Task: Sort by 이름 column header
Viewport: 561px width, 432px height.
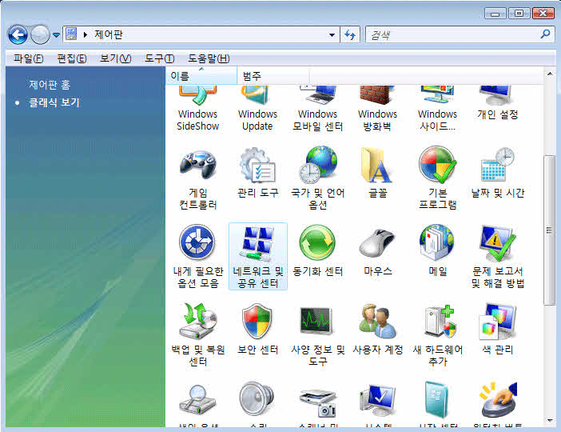Action: (201, 76)
